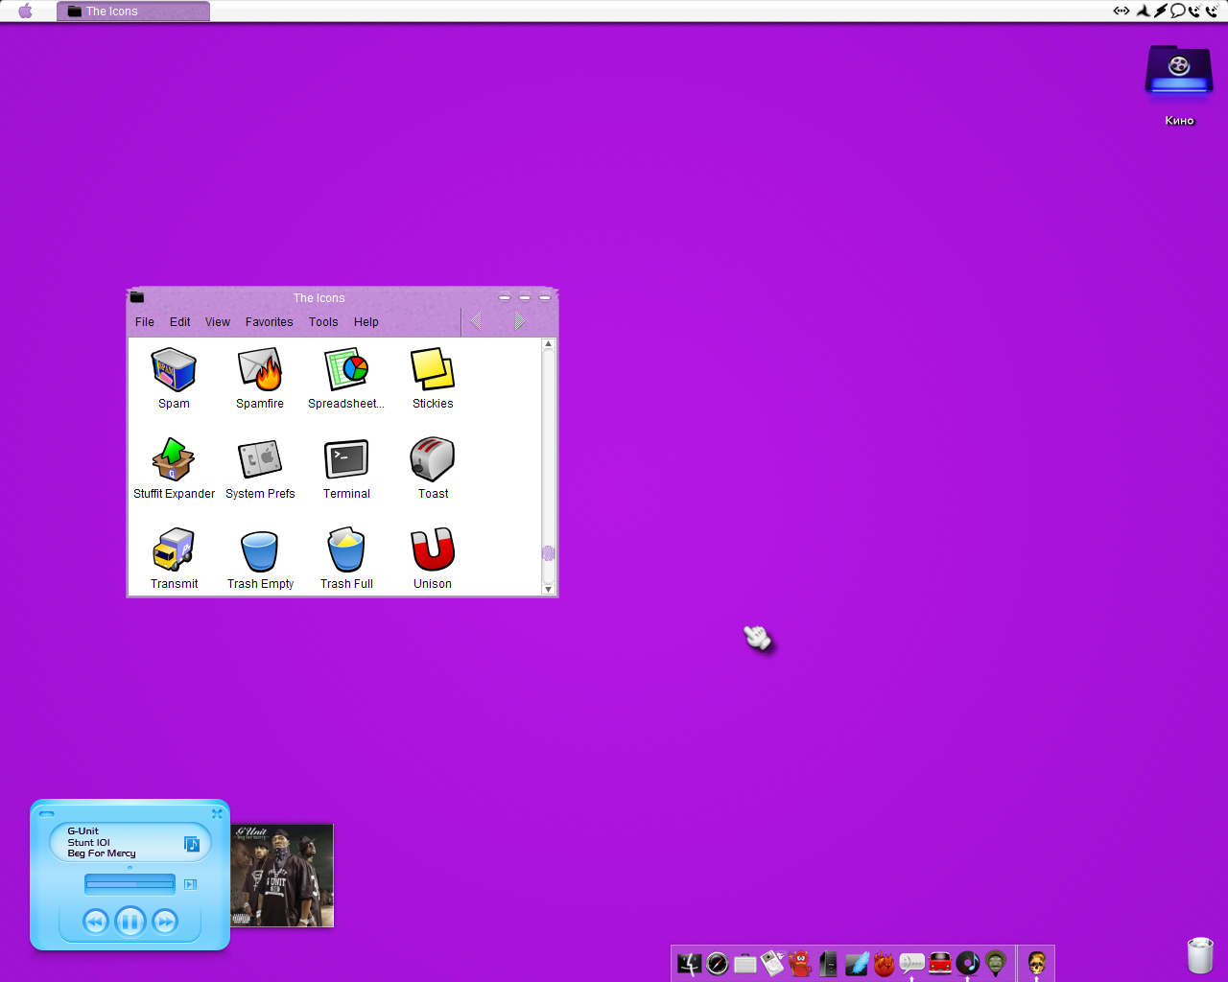Click the lightning bolt menu bar icon

click(x=1161, y=11)
